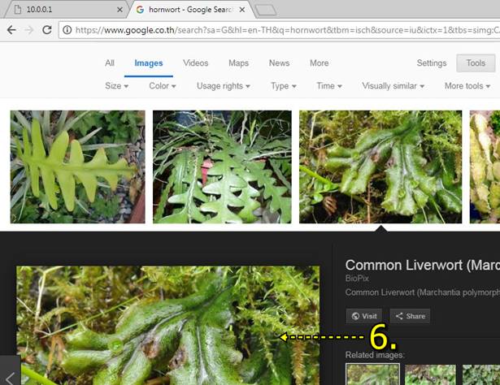The image size is (500, 385).
Task: Click the browser forward arrow
Action: 29,30
